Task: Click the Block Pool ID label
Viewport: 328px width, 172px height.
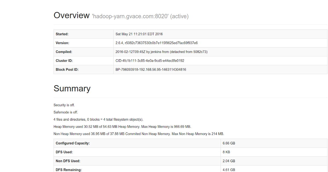Action: coord(67,69)
